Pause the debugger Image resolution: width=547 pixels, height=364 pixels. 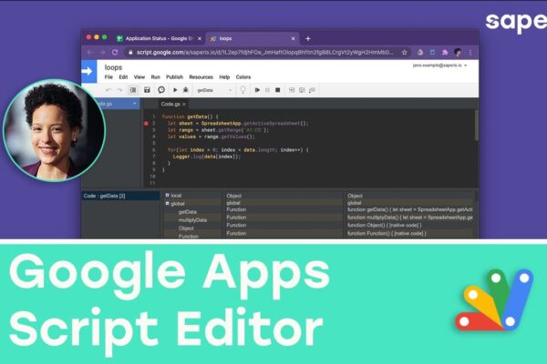[267, 90]
